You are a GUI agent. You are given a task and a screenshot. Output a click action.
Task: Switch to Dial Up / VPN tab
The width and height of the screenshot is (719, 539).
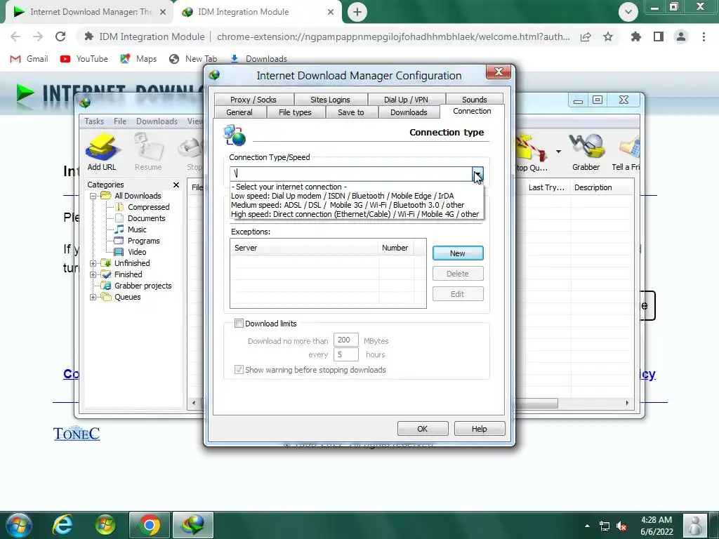click(x=406, y=100)
